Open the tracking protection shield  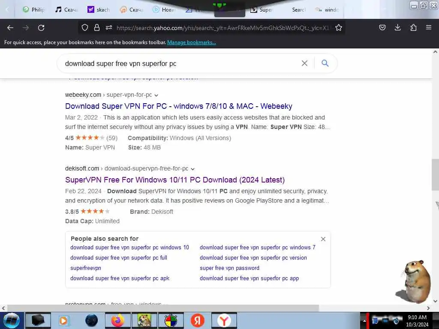[x=85, y=27]
